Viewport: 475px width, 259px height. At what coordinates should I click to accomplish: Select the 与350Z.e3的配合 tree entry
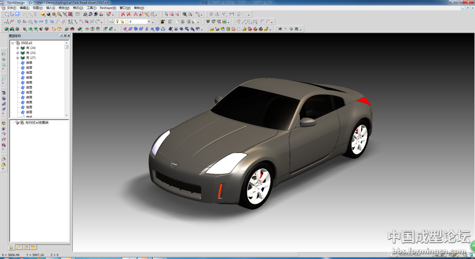37,123
